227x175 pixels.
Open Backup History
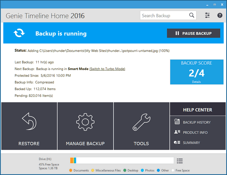click(x=197, y=122)
